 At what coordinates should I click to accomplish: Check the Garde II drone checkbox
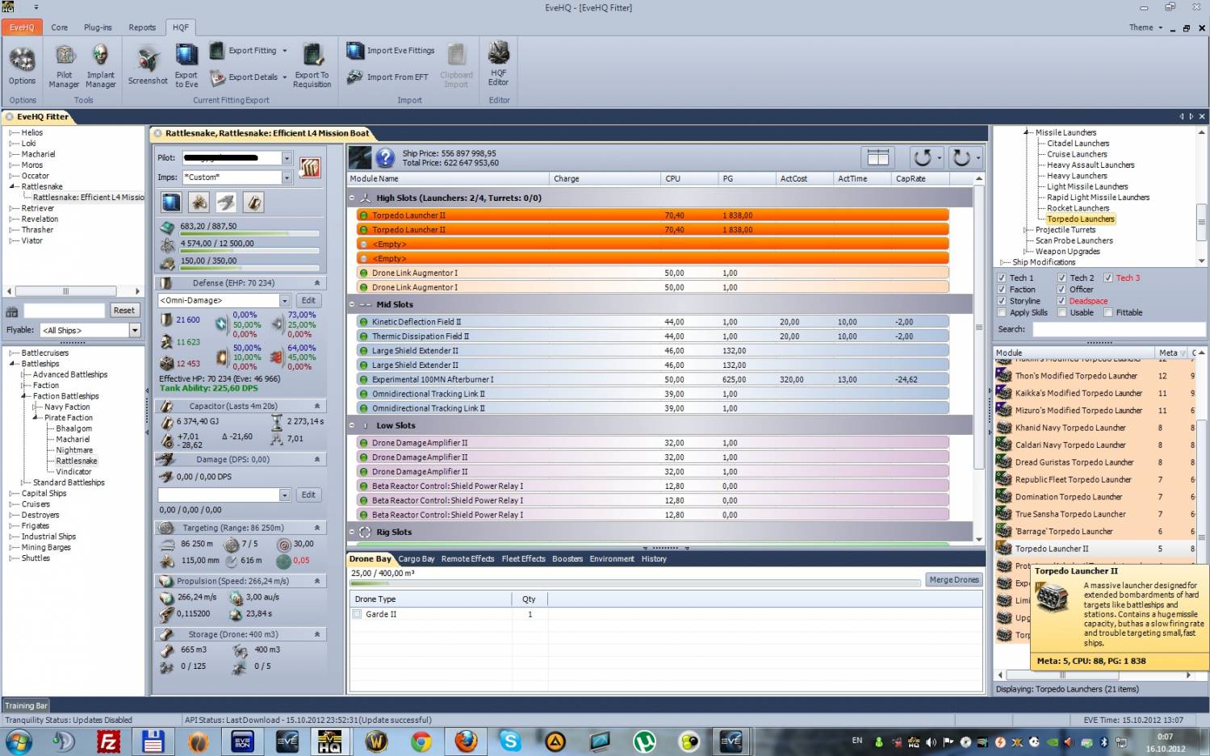point(357,614)
